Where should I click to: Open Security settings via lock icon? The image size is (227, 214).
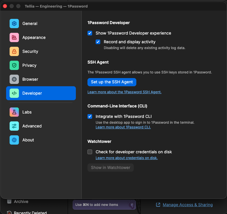pyautogui.click(x=14, y=51)
